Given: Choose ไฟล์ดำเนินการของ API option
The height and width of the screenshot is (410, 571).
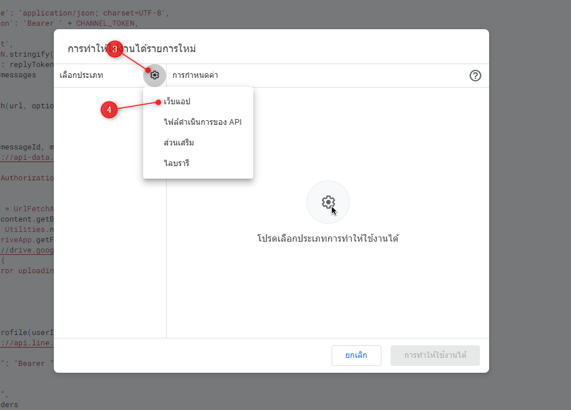Looking at the screenshot, I should (202, 122).
